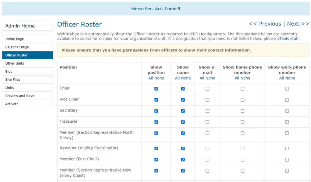Enable Show e-mail for North Jersey Representative
311x182 pixels.
[207, 133]
